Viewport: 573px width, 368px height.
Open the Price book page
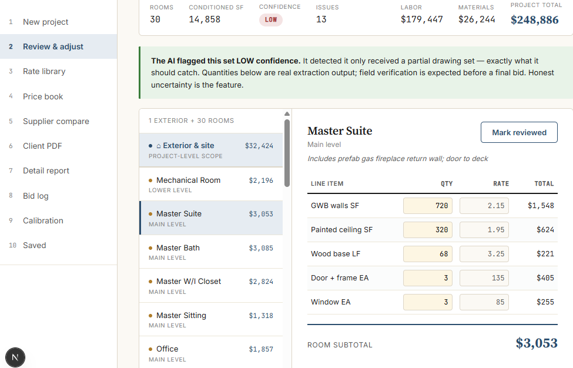58,96
